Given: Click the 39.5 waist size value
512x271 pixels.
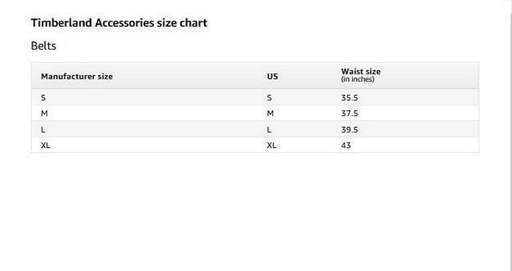Looking at the screenshot, I should 349,130.
